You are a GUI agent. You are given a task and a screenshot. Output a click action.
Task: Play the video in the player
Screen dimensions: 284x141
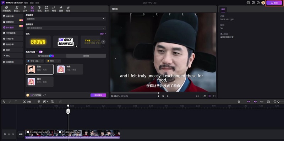(x=163, y=96)
